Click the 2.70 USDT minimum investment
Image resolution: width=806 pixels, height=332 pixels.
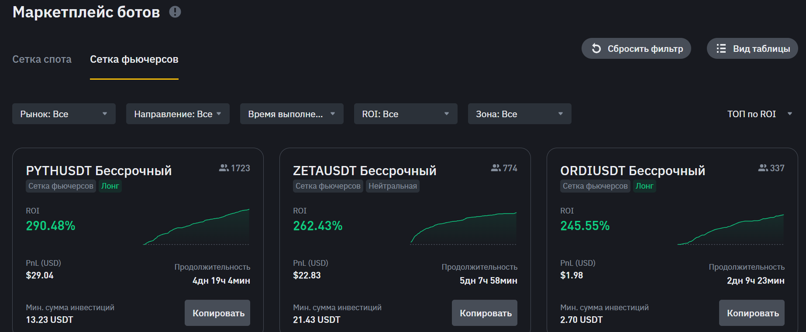pos(582,320)
